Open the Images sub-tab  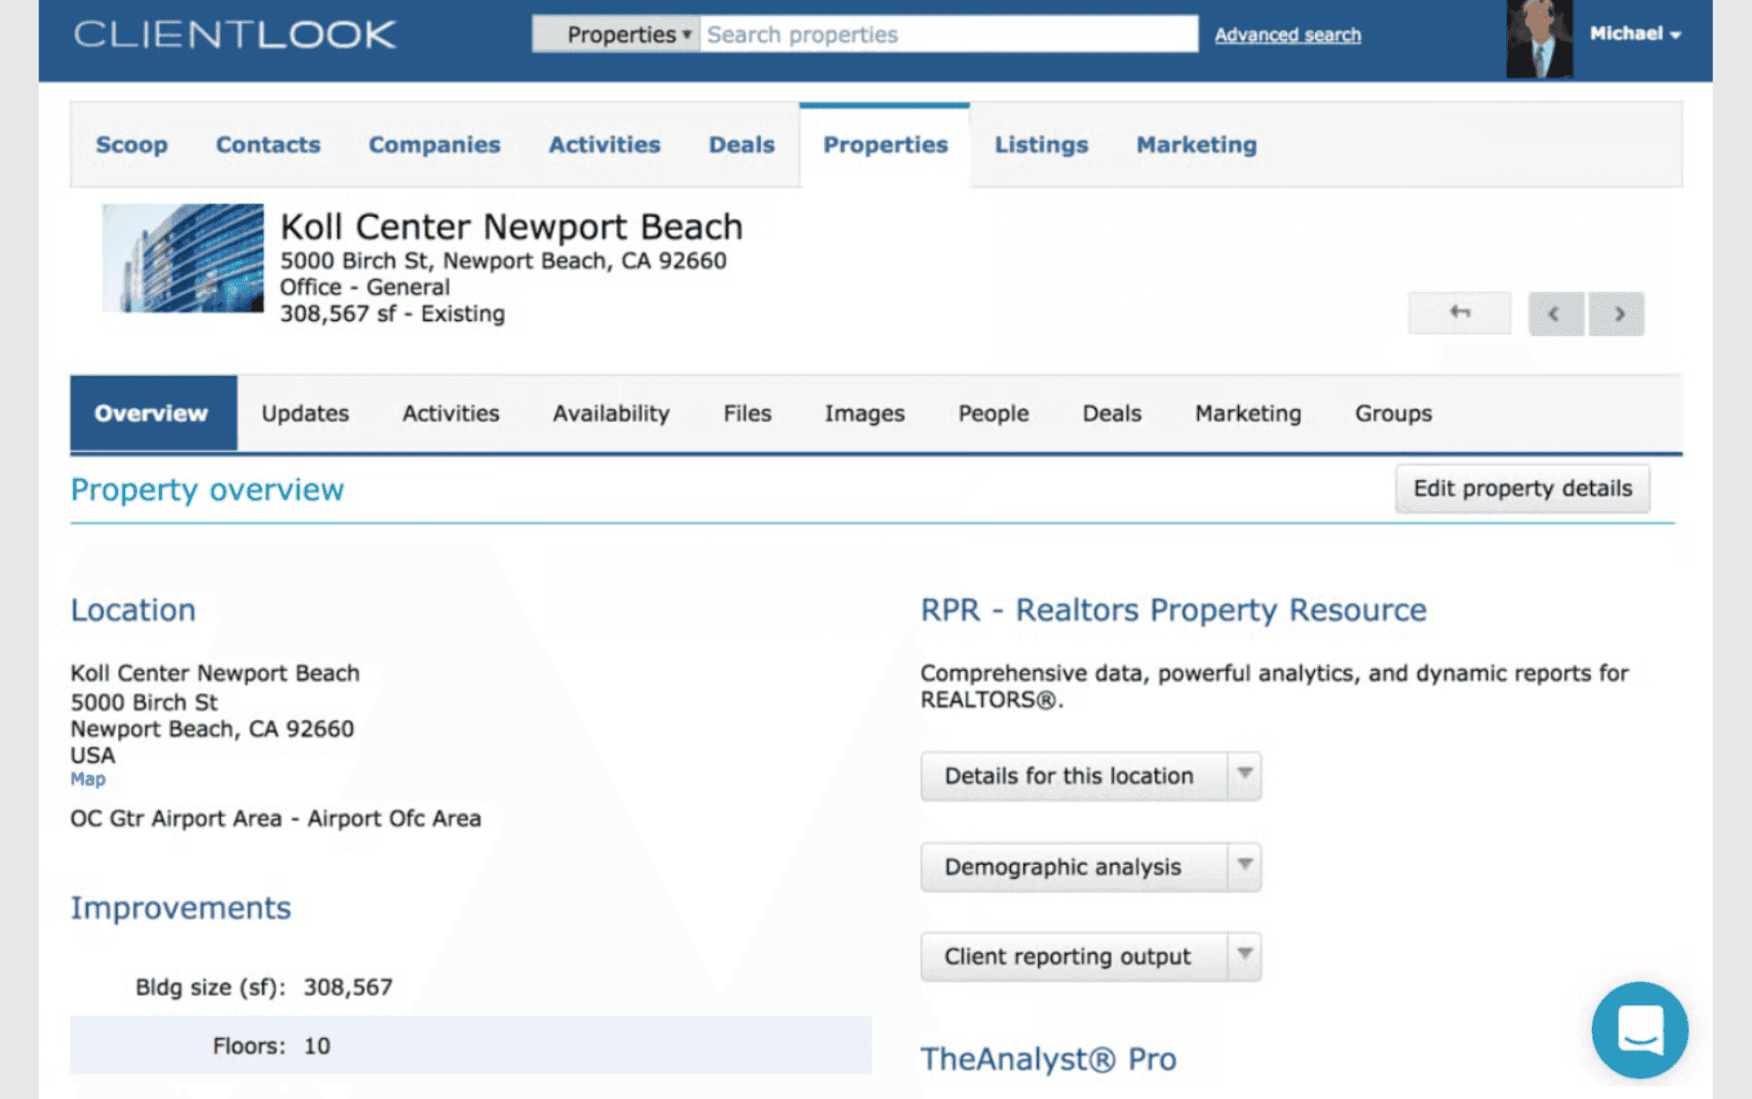[x=864, y=414]
